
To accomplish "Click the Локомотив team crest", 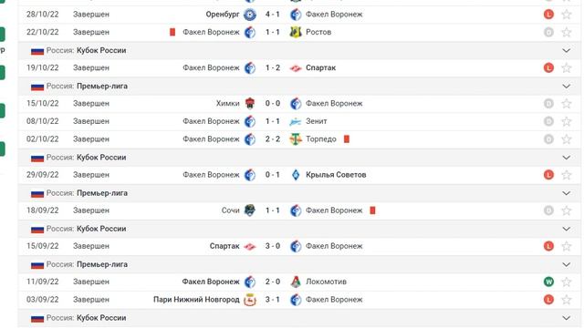I will (x=296, y=282).
